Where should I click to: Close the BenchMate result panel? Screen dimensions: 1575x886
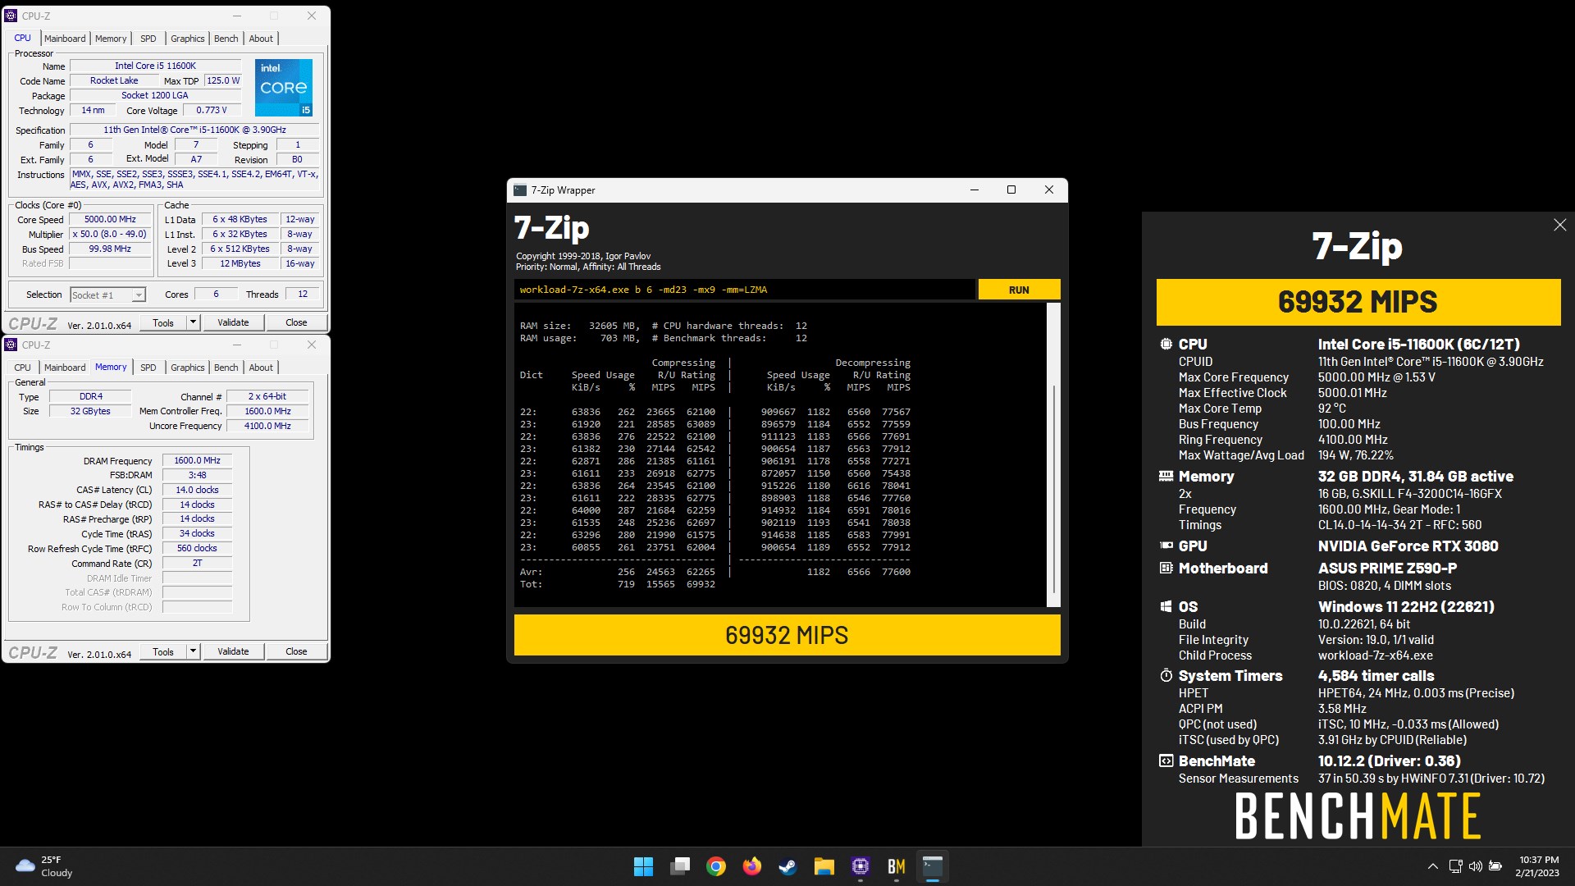(1559, 225)
